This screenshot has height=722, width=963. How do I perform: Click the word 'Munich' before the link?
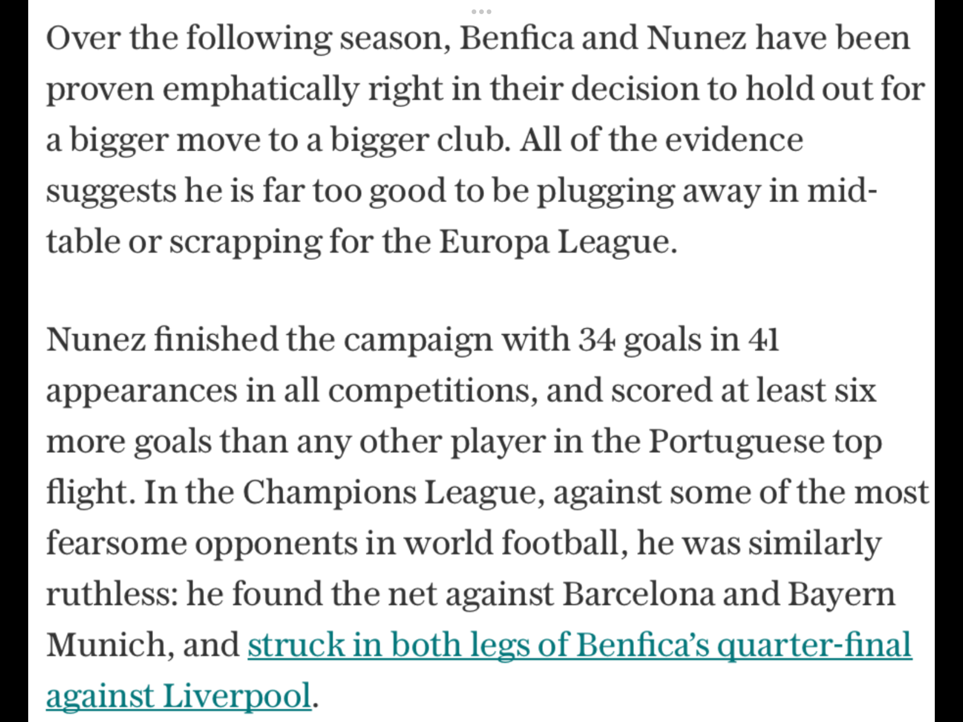coord(105,645)
